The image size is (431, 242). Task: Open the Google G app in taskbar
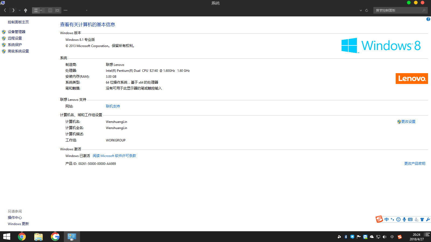pos(55,237)
